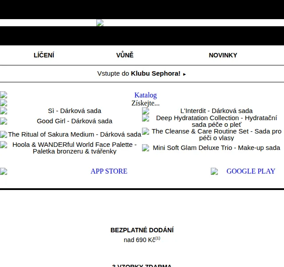Viewport: 284px width, 267px height.
Task: Click the Deep Hydratation Collection image
Action: tap(146, 118)
